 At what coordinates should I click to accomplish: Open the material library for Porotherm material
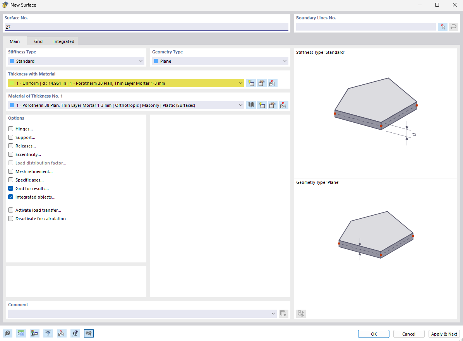[x=250, y=105]
